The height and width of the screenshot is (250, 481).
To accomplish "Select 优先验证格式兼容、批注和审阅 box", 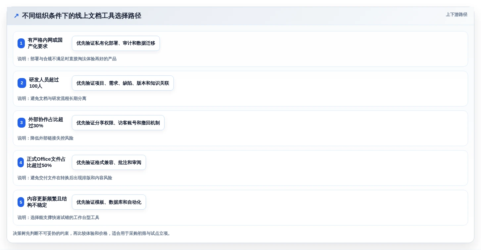I will click(x=109, y=162).
